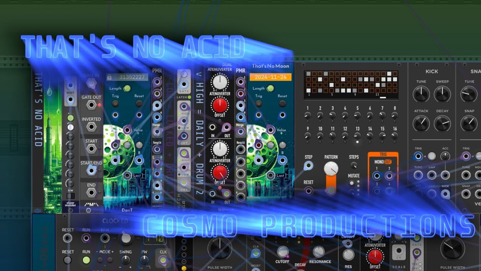Click the END output jack

pyautogui.click(x=91, y=193)
